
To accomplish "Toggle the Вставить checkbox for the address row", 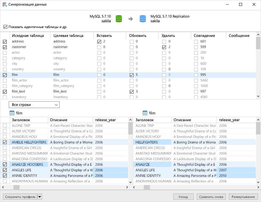I will tap(98, 41).
